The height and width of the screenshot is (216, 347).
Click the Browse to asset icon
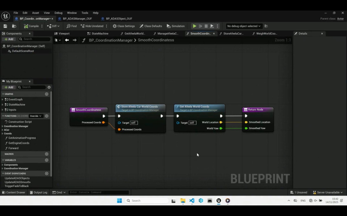pyautogui.click(x=14, y=26)
